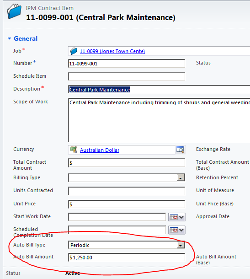
Task: Click the Total Contract Amount field
Action: 127,163
